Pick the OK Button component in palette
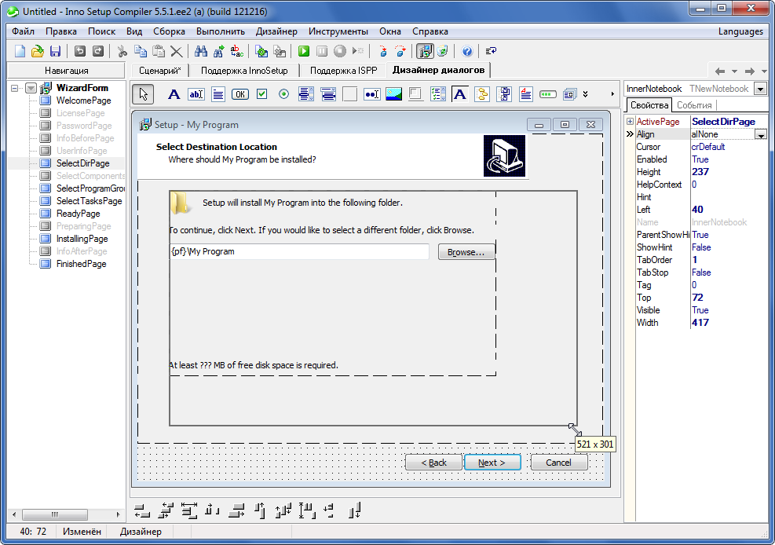Viewport: 775px width, 545px height. (x=240, y=94)
